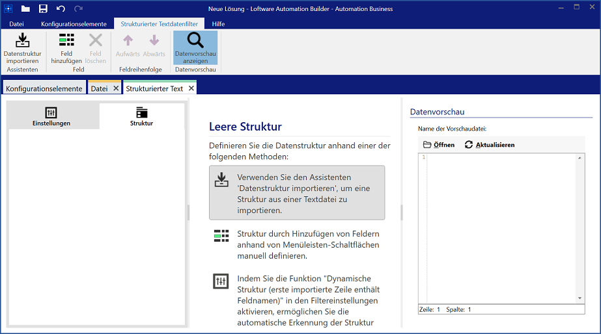
Task: Click Öffnen to load preview file
Action: point(439,145)
